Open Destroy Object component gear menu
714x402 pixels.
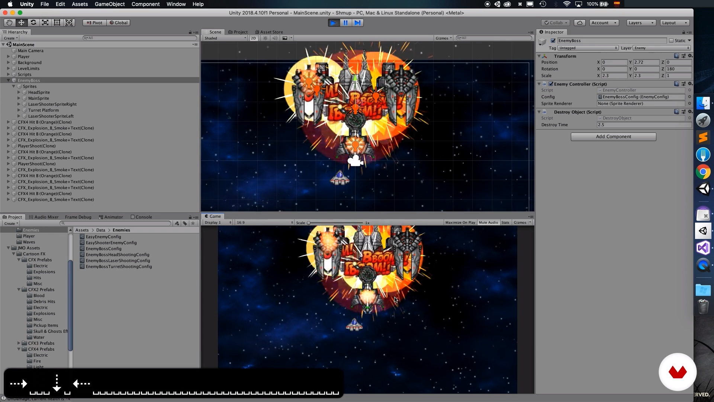[x=690, y=112]
